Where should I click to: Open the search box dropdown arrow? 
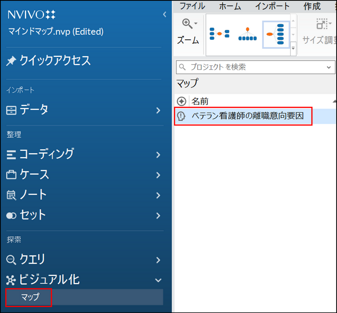[329, 67]
